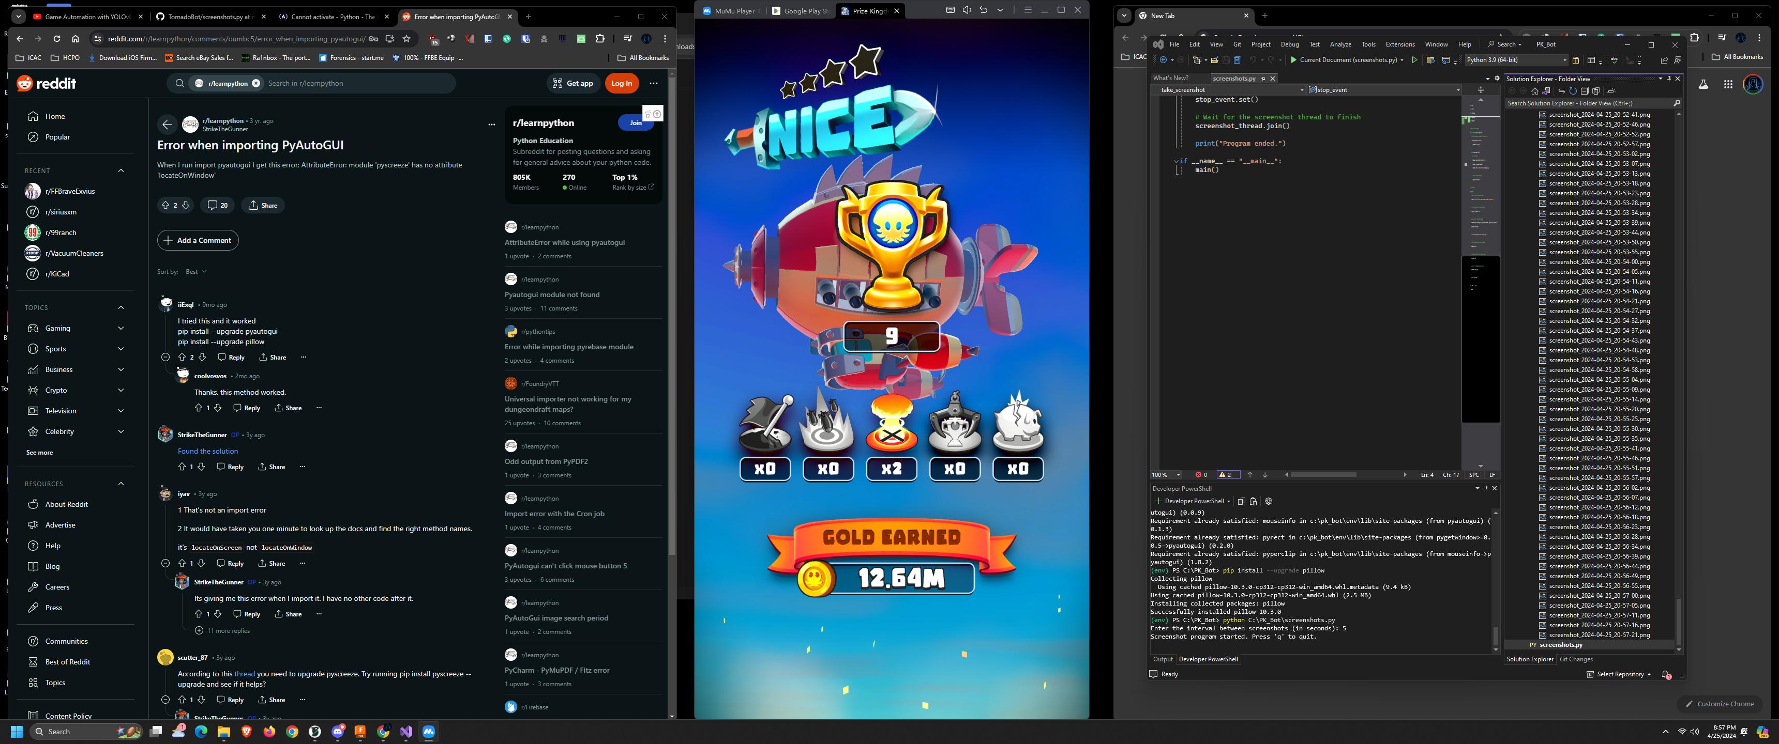Click Collapse All icon in Solution Explorer
Viewport: 1779px width, 744px height.
pos(1585,91)
